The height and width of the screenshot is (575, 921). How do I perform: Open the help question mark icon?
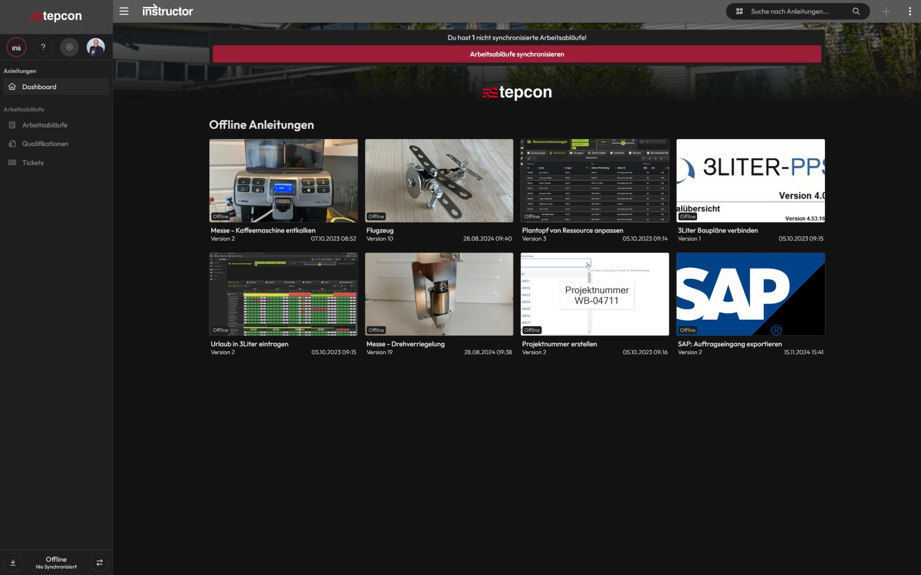pyautogui.click(x=43, y=47)
